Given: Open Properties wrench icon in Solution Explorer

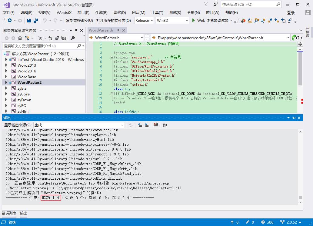Looking at the screenshot, I should 73,38.
